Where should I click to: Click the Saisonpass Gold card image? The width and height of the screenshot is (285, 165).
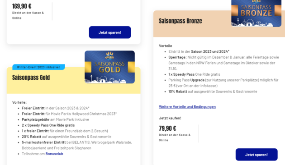click(109, 67)
